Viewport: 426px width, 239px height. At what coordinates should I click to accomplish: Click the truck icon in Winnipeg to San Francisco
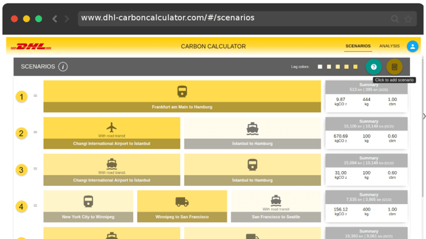pyautogui.click(x=182, y=202)
